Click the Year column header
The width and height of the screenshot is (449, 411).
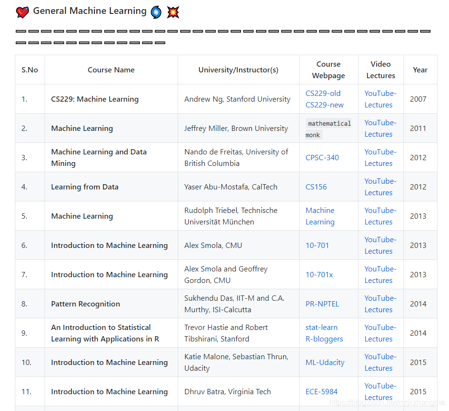pos(420,70)
